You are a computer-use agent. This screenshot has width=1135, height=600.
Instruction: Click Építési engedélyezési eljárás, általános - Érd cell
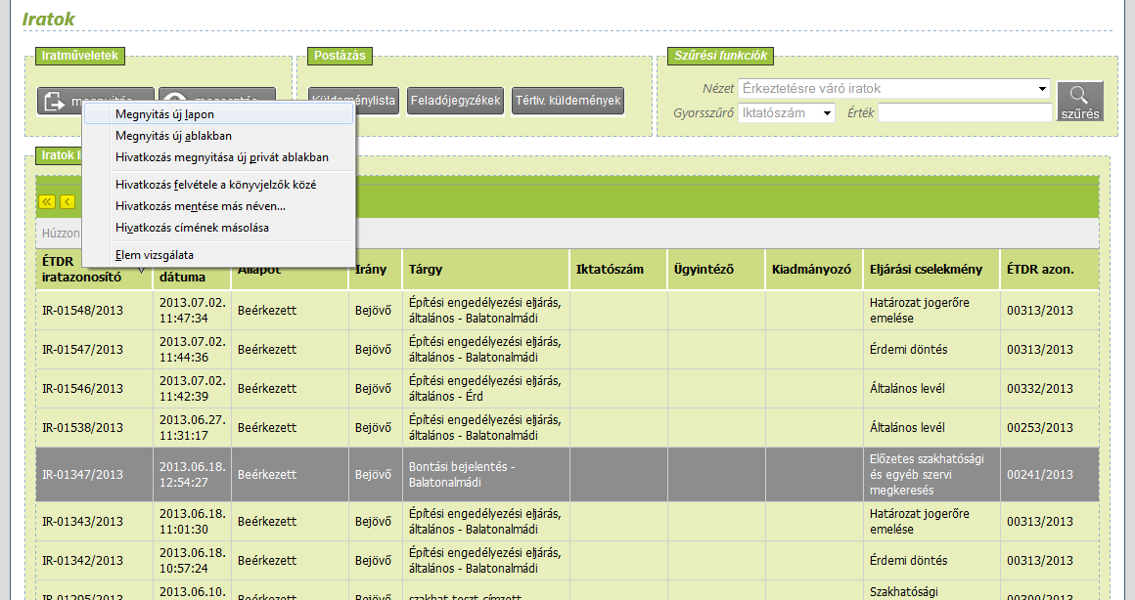pos(484,388)
